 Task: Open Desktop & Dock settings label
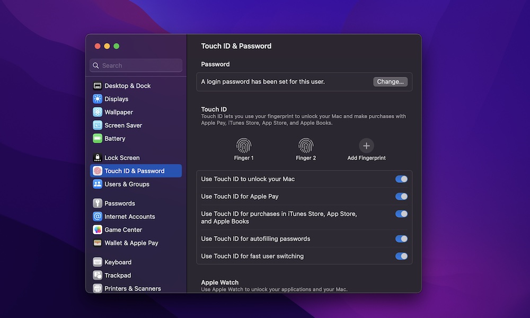(x=127, y=86)
